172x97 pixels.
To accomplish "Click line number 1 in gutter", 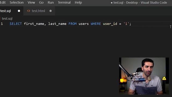I will point(2,24).
